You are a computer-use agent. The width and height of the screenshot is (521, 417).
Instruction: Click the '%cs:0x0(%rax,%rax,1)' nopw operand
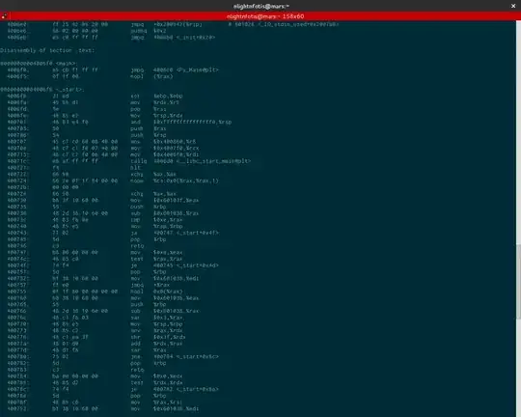pyautogui.click(x=186, y=181)
